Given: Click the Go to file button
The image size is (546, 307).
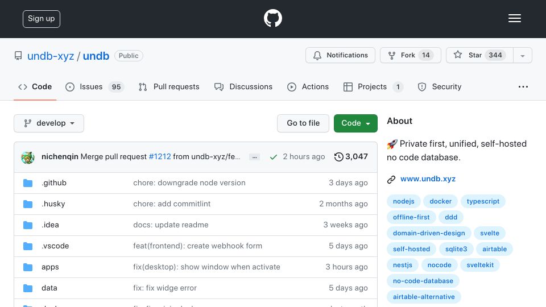Looking at the screenshot, I should 303,123.
